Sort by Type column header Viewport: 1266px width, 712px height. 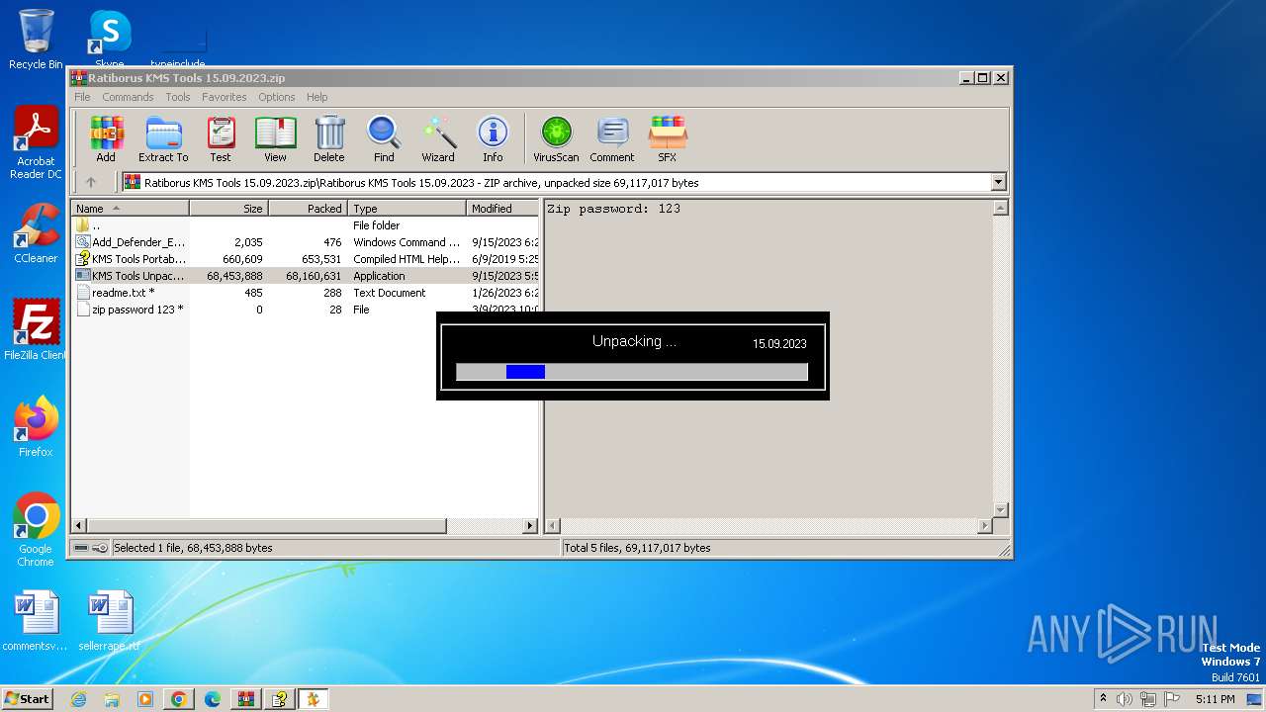(407, 209)
